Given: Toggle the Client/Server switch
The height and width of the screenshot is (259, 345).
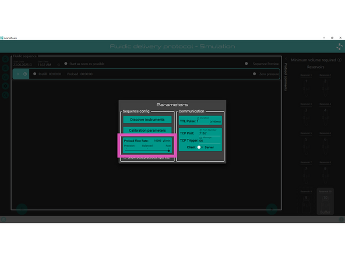Looking at the screenshot, I should [x=200, y=148].
